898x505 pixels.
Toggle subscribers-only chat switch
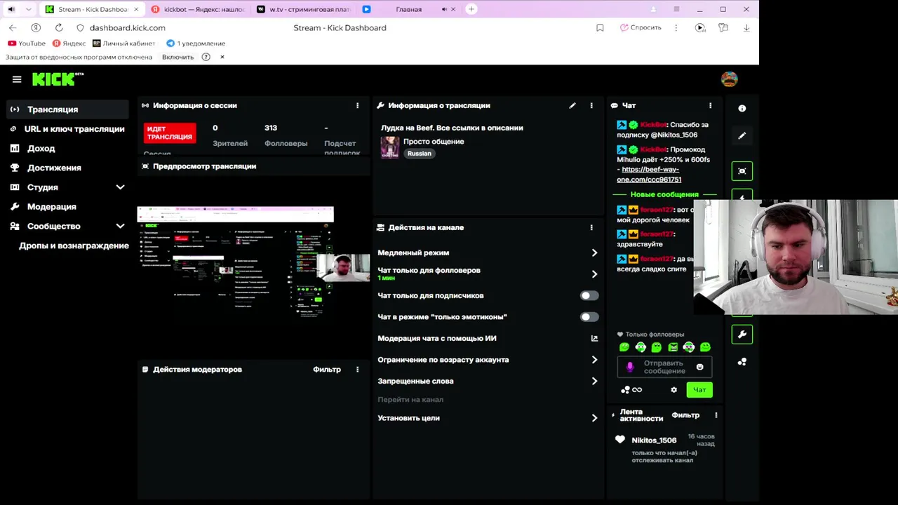coord(589,296)
